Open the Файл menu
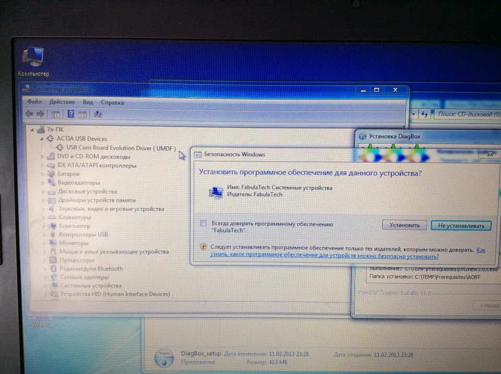This screenshot has height=374, width=501. (34, 102)
